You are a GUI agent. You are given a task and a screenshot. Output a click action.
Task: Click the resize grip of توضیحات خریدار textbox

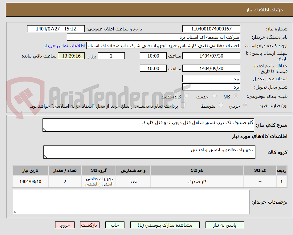pos(16,212)
